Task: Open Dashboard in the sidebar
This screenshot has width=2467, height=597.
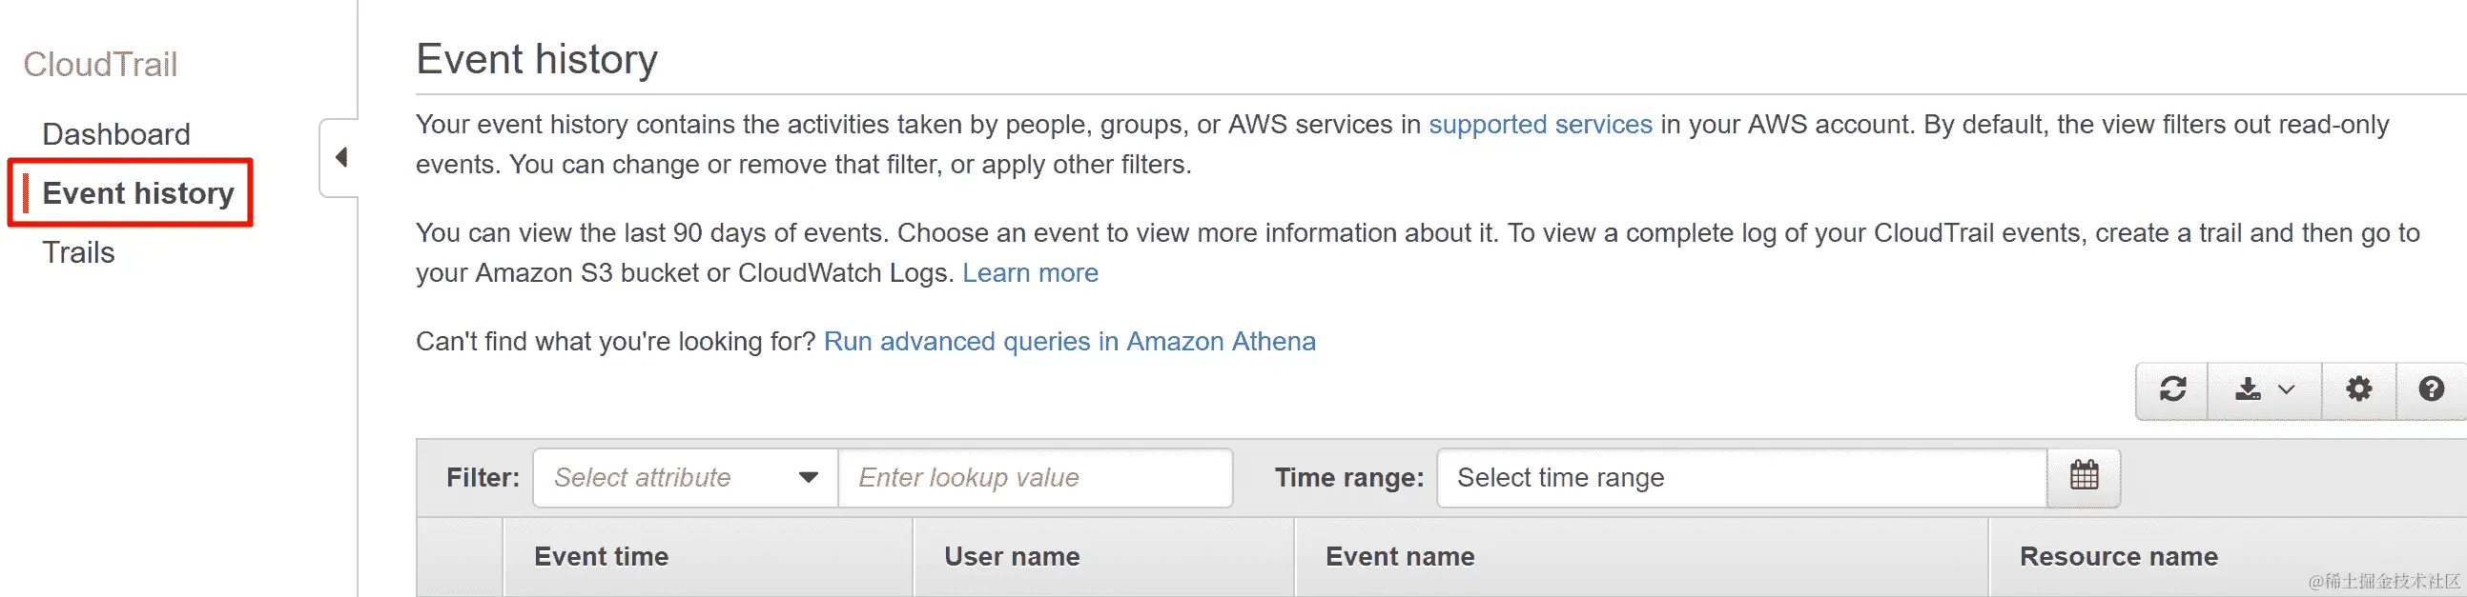Action: 116,134
